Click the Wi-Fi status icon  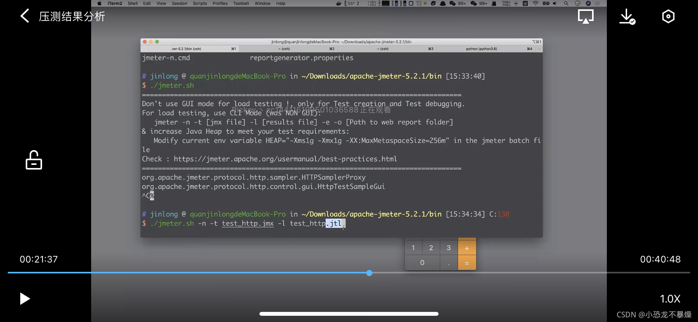(536, 3)
